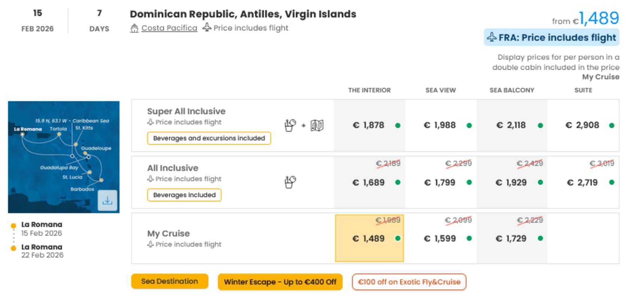Click the airplane icon in FRA flight badge
This screenshot has width=629, height=299.
[492, 37]
